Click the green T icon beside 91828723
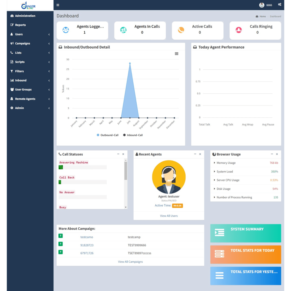The height and width of the screenshot is (291, 291). 61,244
